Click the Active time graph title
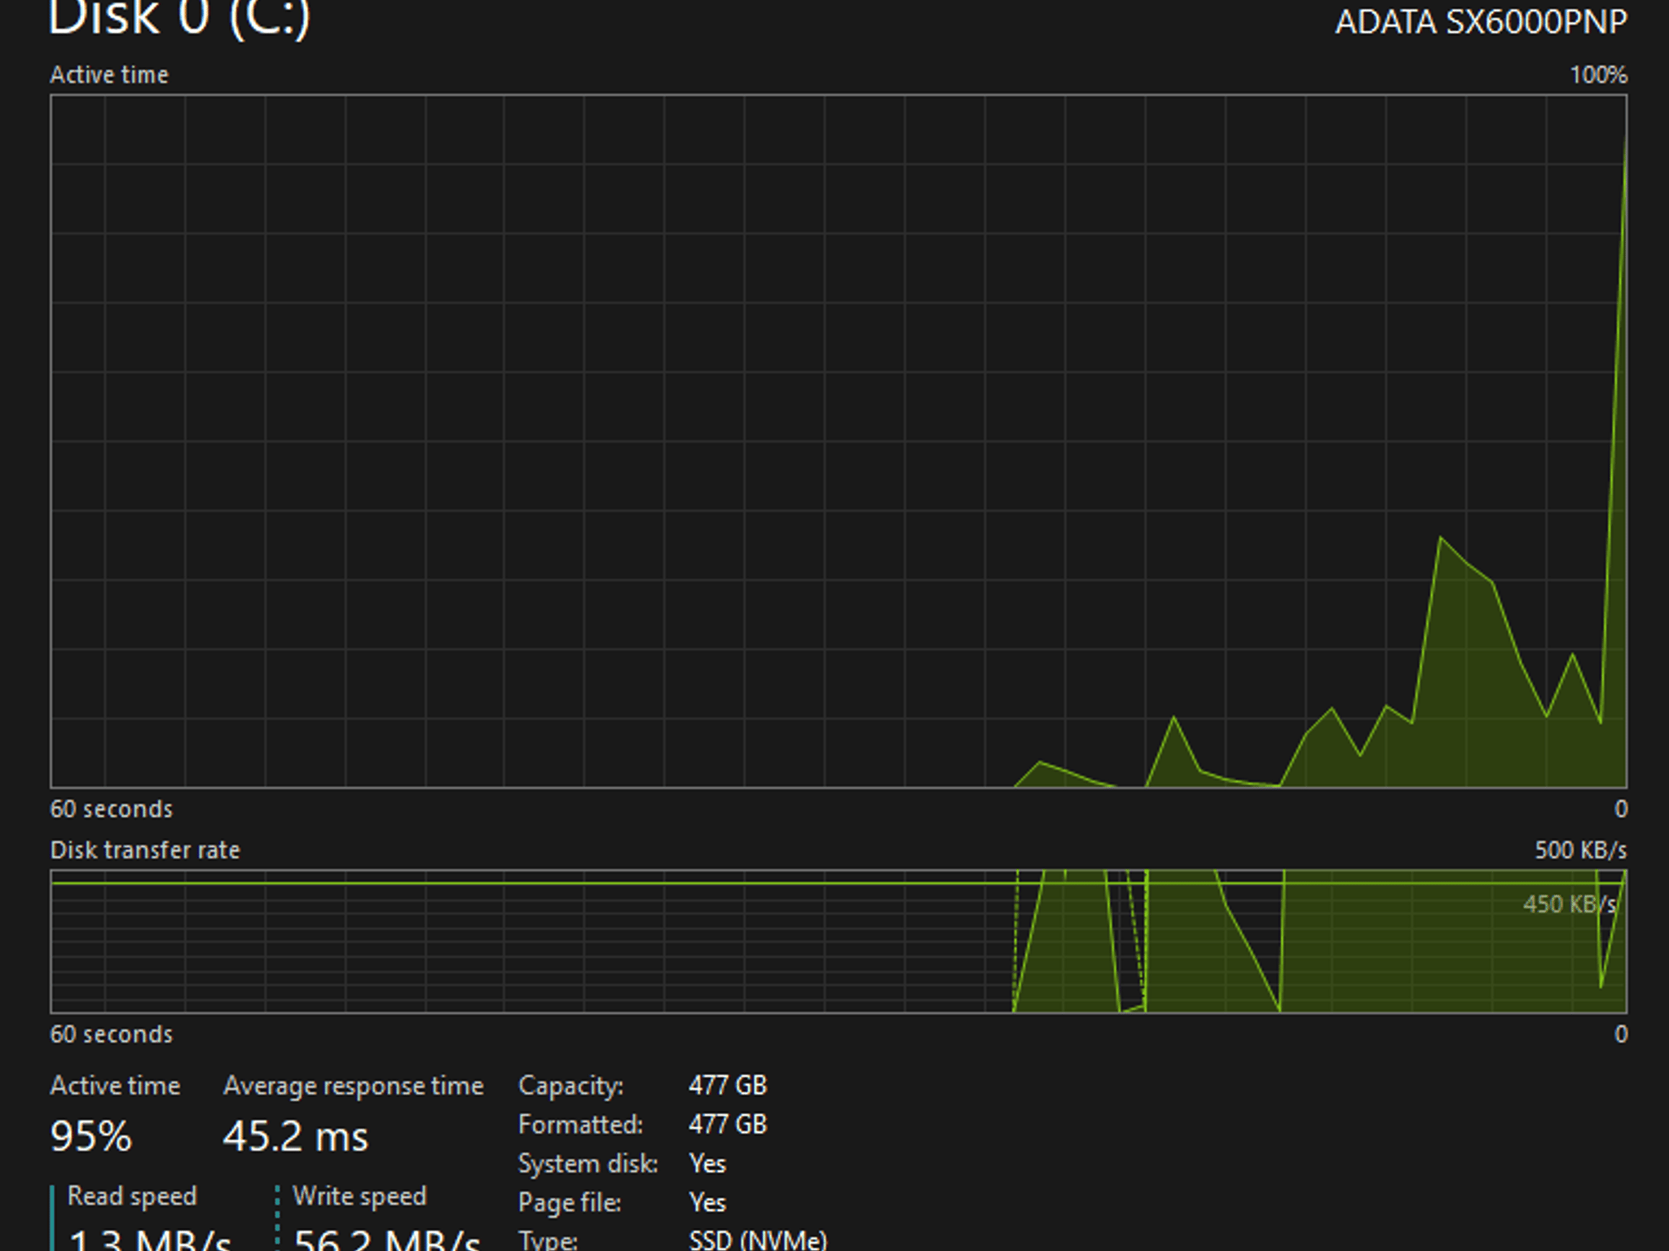The height and width of the screenshot is (1251, 1669). [x=109, y=75]
